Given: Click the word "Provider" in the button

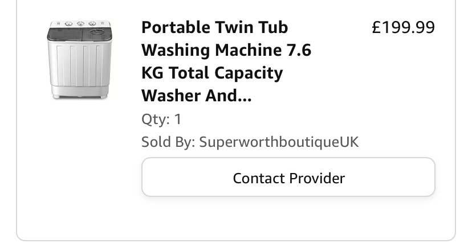Looking at the screenshot, I should [317, 178].
